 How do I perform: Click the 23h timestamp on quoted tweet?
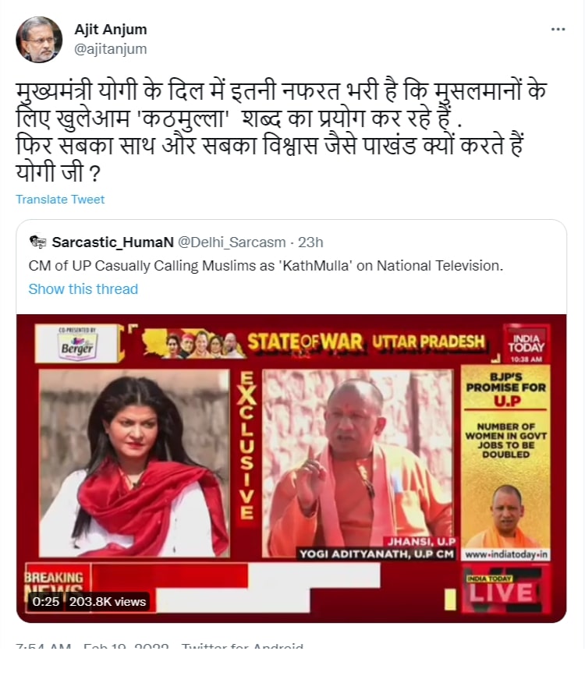tap(310, 242)
